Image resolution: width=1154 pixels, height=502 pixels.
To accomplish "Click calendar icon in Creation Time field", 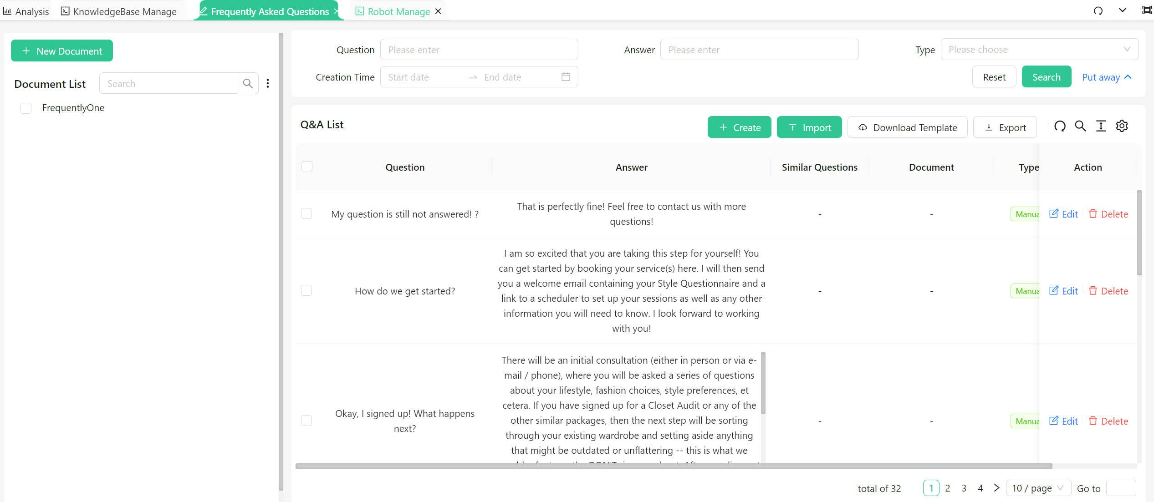I will (566, 77).
